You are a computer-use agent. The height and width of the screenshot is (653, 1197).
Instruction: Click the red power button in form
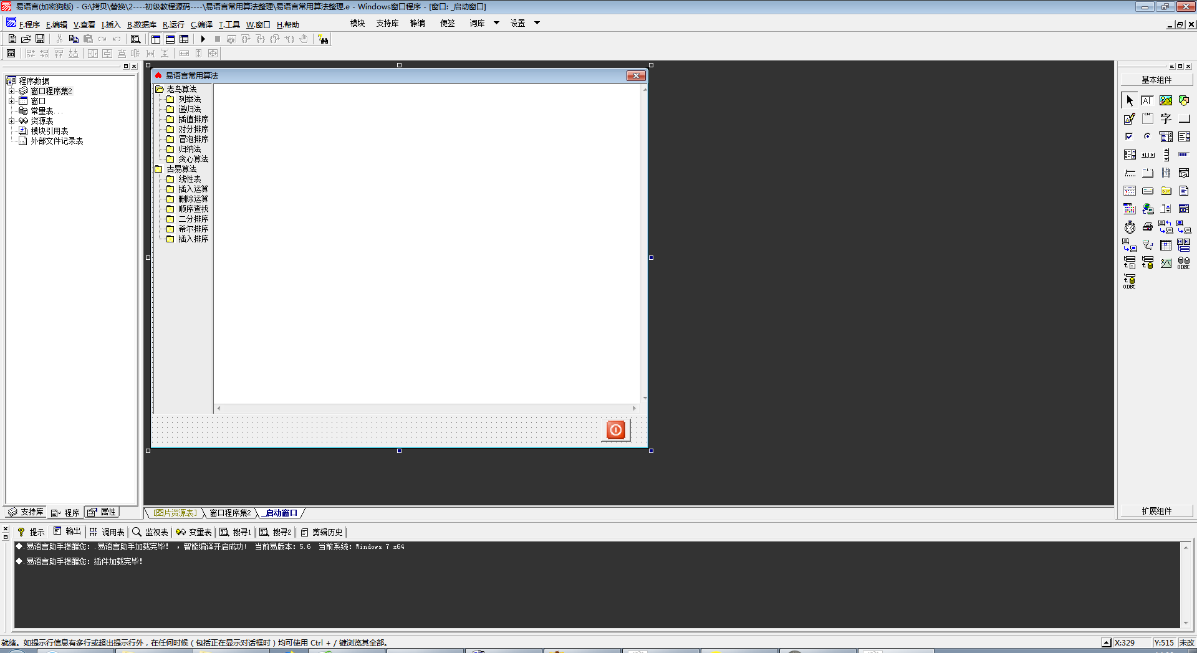615,430
